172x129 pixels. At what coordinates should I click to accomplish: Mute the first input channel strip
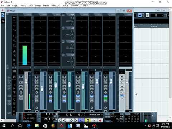click(x=21, y=77)
